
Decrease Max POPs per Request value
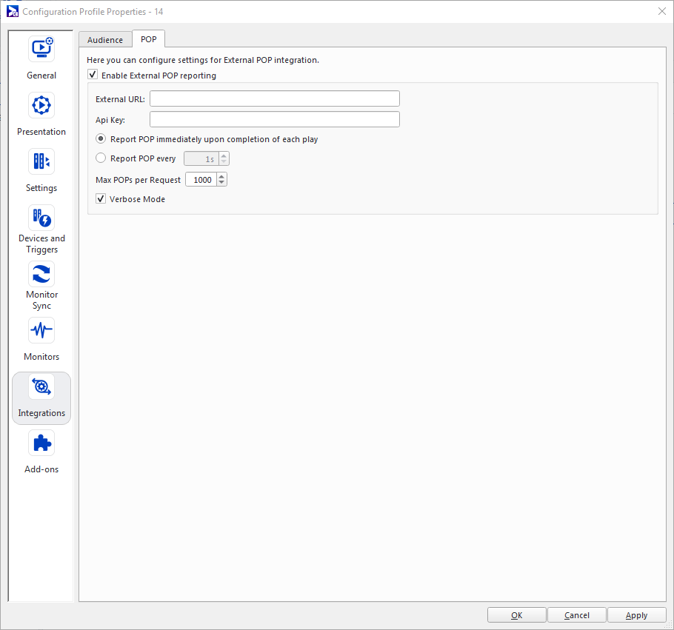coord(222,183)
